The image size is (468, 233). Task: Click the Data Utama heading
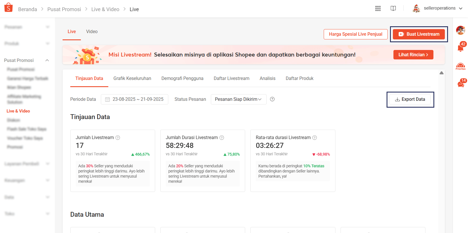87,215
